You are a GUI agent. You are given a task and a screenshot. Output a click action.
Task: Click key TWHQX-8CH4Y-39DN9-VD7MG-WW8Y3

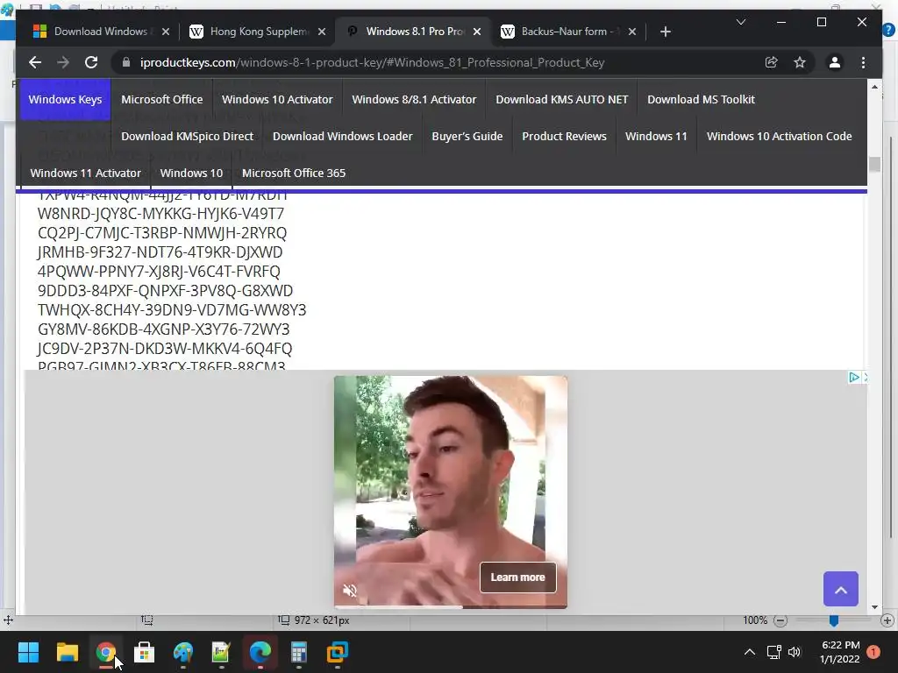(172, 310)
